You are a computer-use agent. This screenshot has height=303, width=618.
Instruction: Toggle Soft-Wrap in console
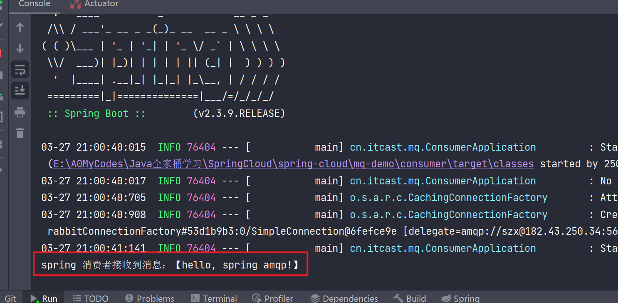(x=20, y=70)
